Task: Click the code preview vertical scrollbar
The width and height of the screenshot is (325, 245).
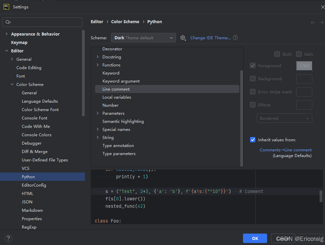Action: [x=321, y=196]
